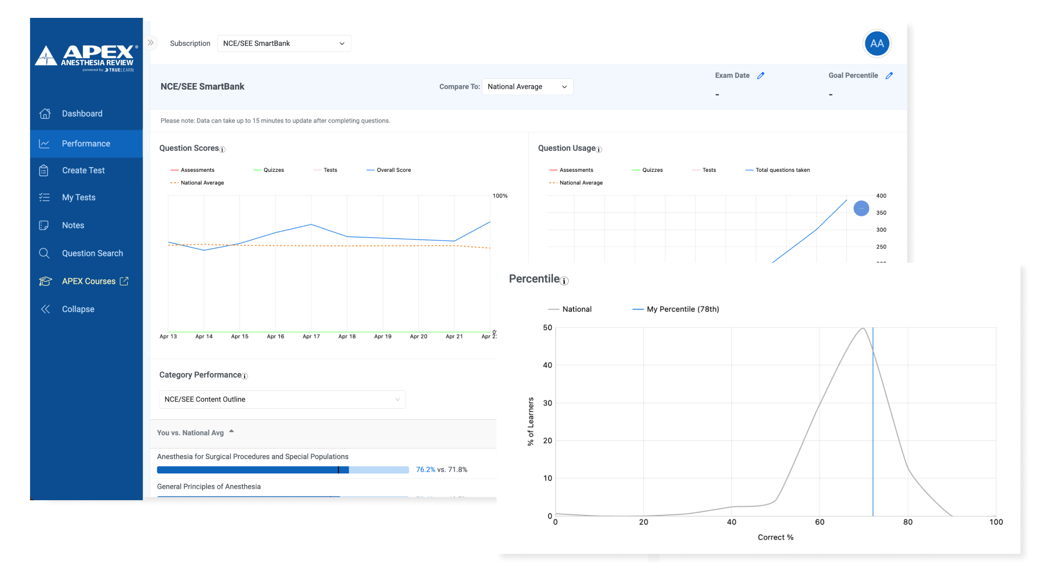
Task: Toggle Assessments series in Question Scores legend
Action: pyautogui.click(x=193, y=170)
